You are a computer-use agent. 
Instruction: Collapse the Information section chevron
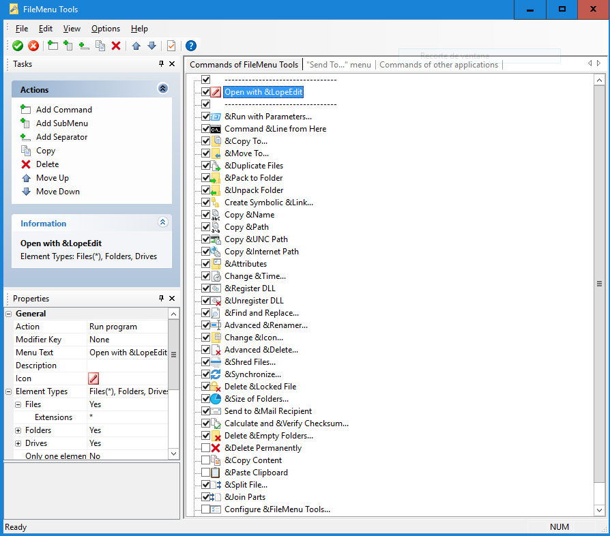(x=162, y=222)
